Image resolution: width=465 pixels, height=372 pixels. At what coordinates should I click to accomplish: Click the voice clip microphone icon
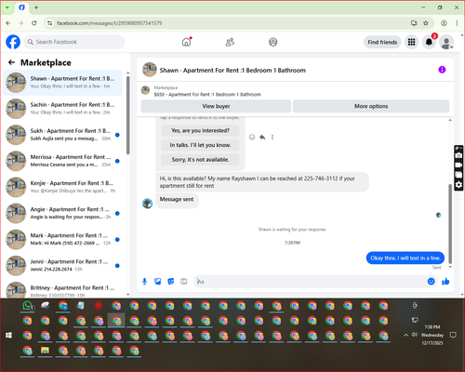[144, 282]
